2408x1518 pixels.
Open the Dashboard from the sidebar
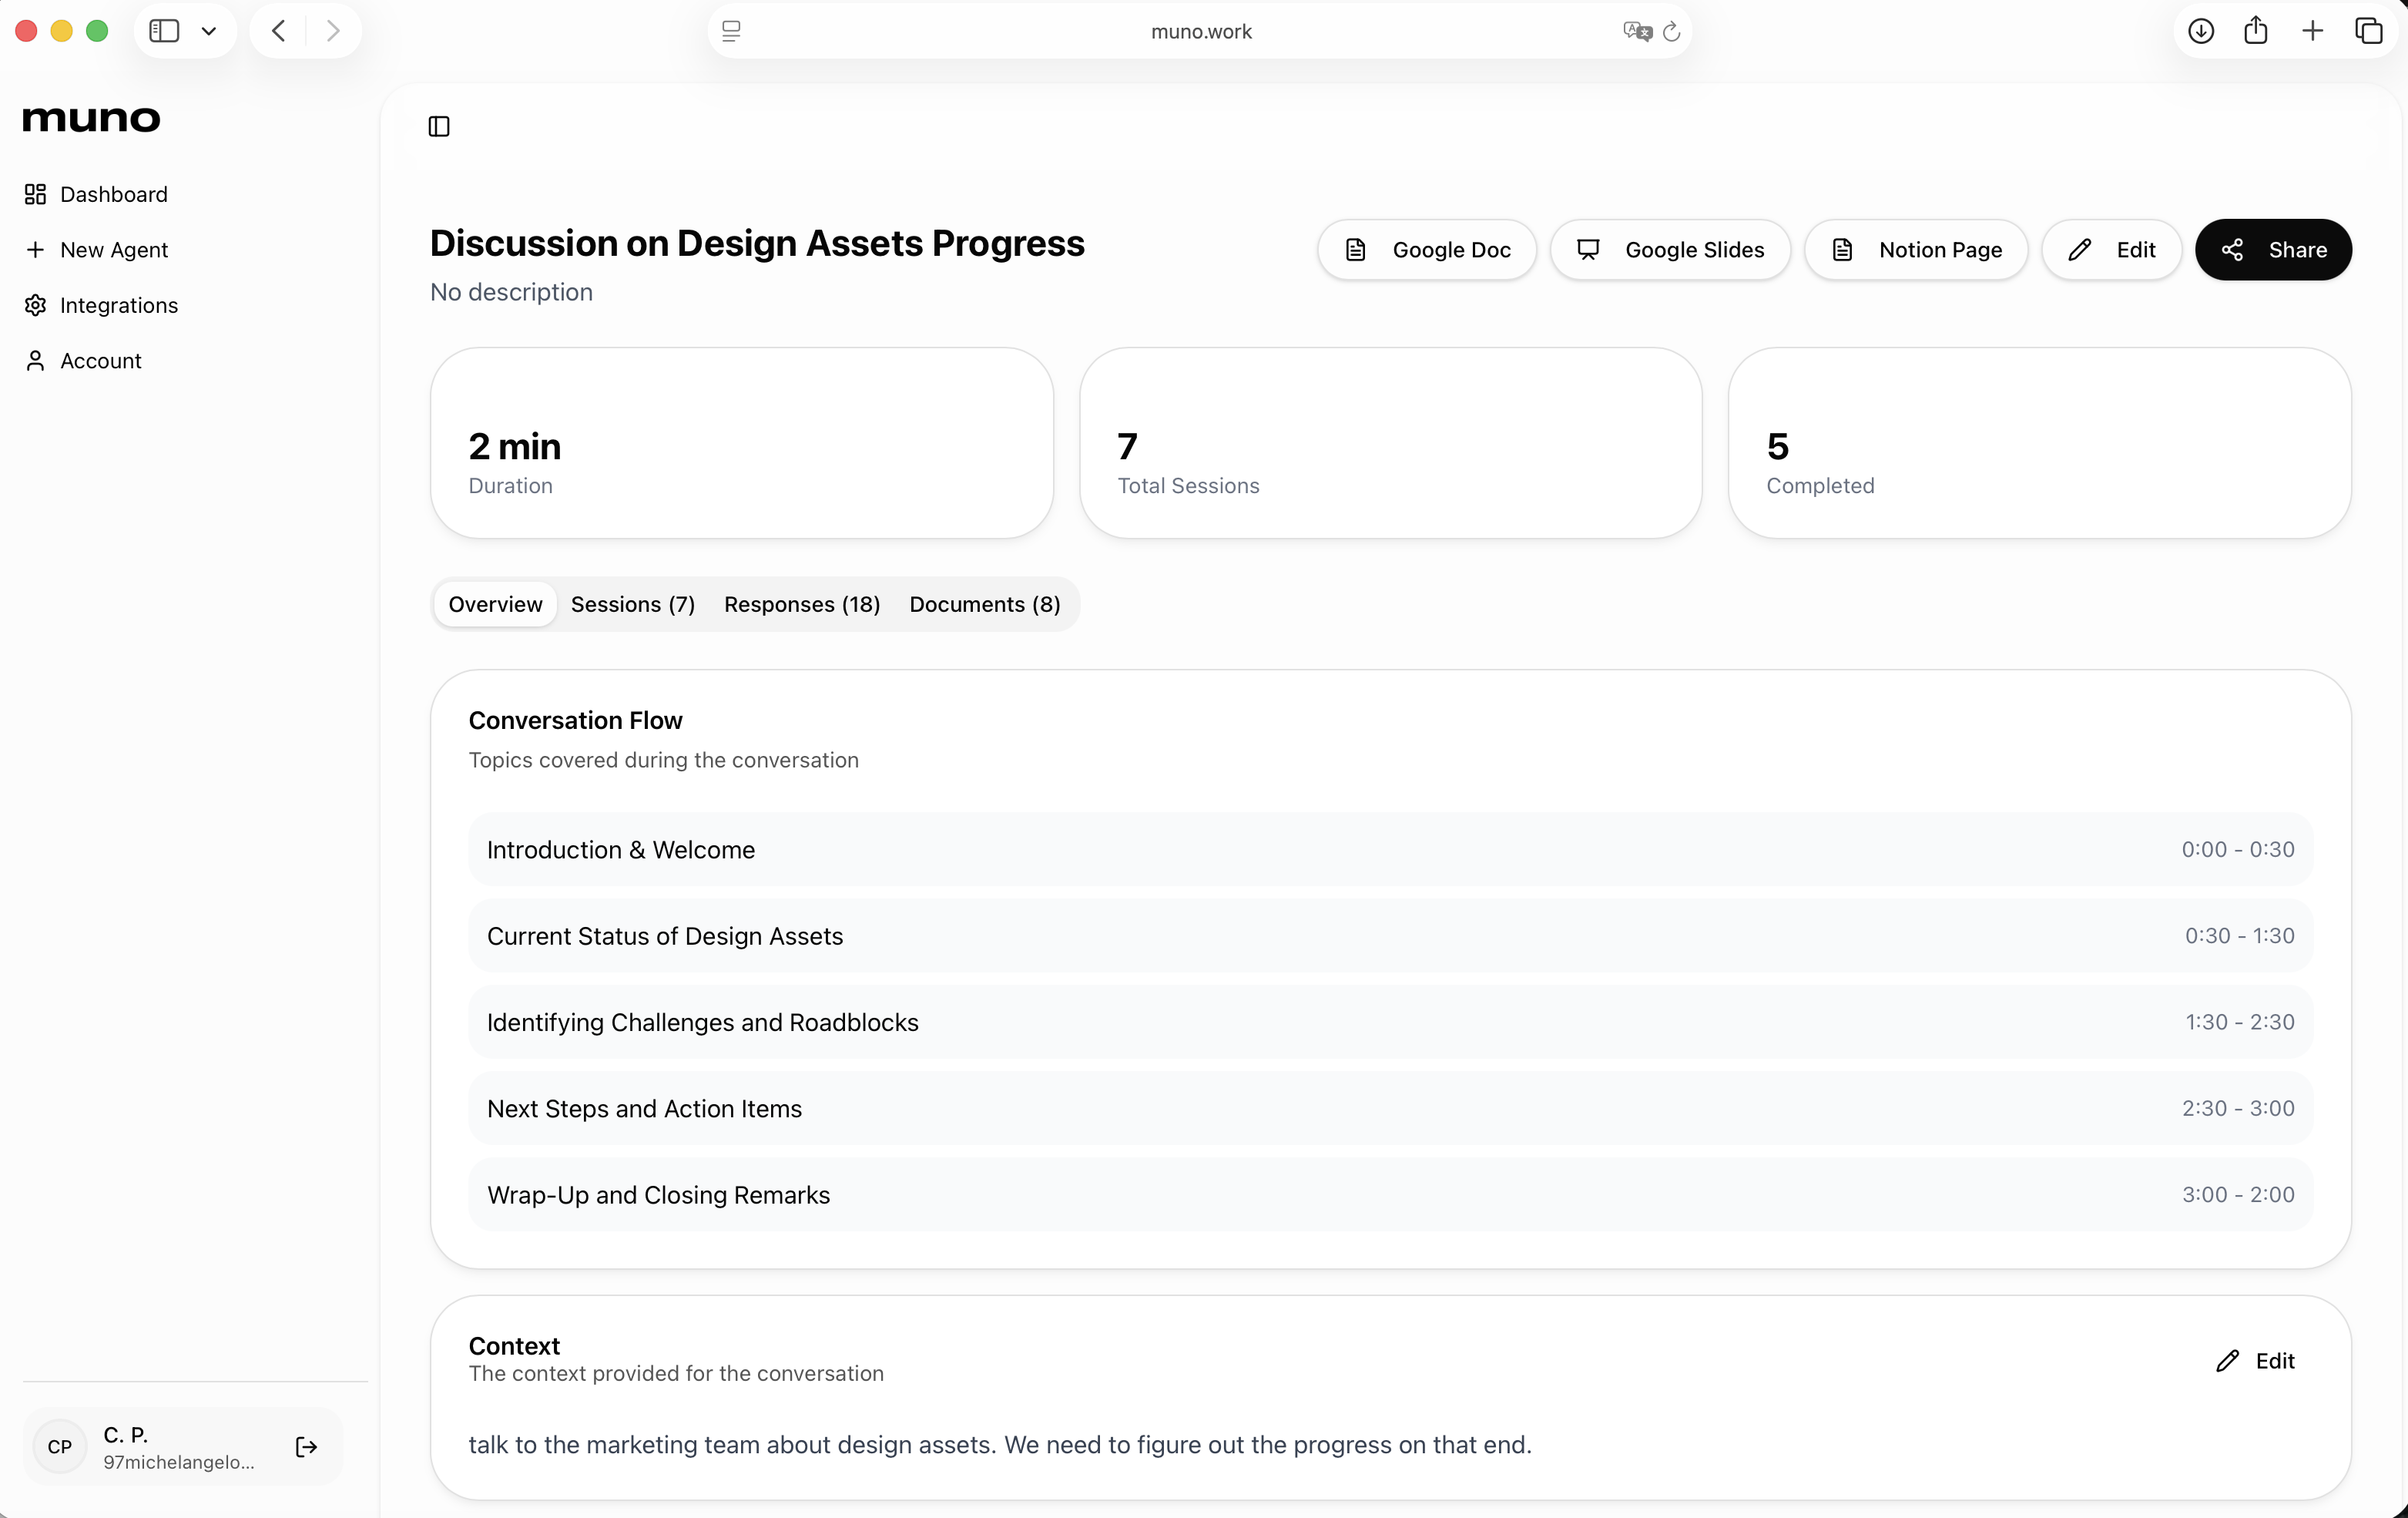tap(112, 194)
